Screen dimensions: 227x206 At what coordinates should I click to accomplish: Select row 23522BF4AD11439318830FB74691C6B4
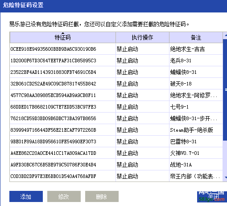(116, 72)
